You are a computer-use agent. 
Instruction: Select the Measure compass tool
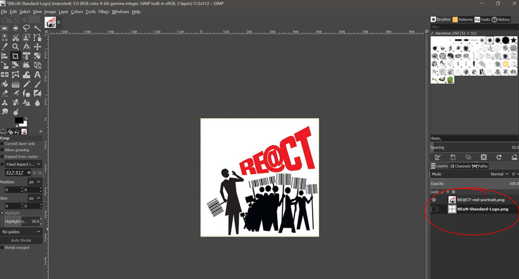click(x=27, y=47)
